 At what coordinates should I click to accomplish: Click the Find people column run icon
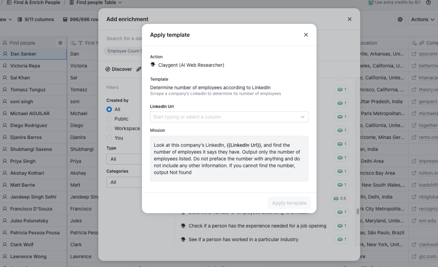pos(60,43)
